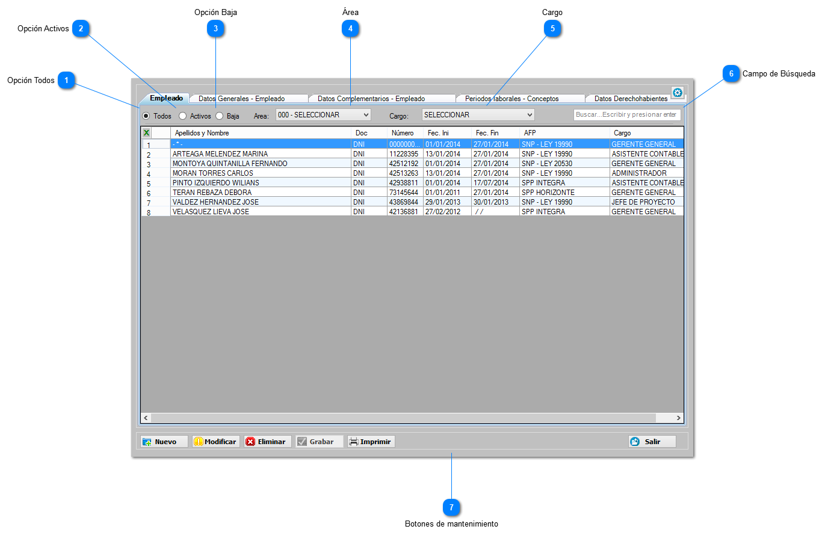Select row ARTEAGA MELENDEZ MARINA
This screenshot has height=538, width=825.
413,154
